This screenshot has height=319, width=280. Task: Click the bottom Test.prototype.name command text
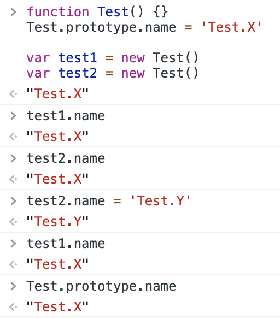101,287
